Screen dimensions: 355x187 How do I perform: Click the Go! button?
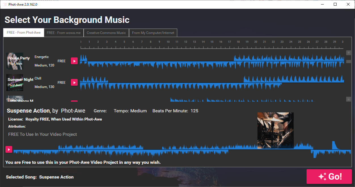coord(329,177)
